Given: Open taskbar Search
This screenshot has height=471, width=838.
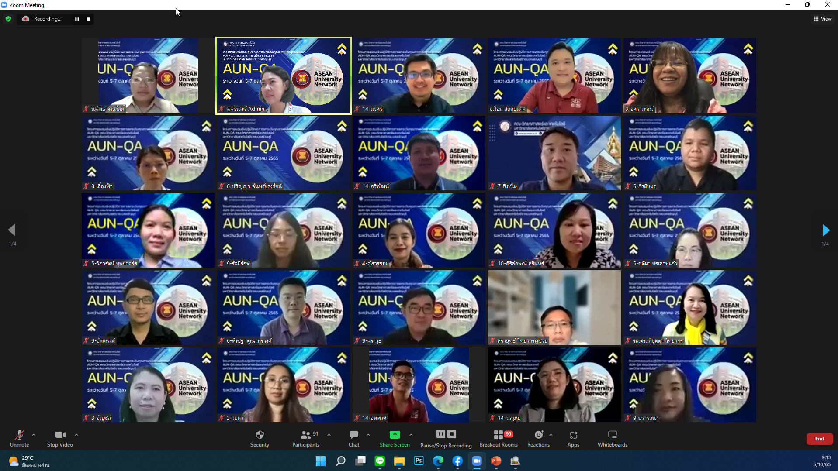Looking at the screenshot, I should pyautogui.click(x=340, y=461).
